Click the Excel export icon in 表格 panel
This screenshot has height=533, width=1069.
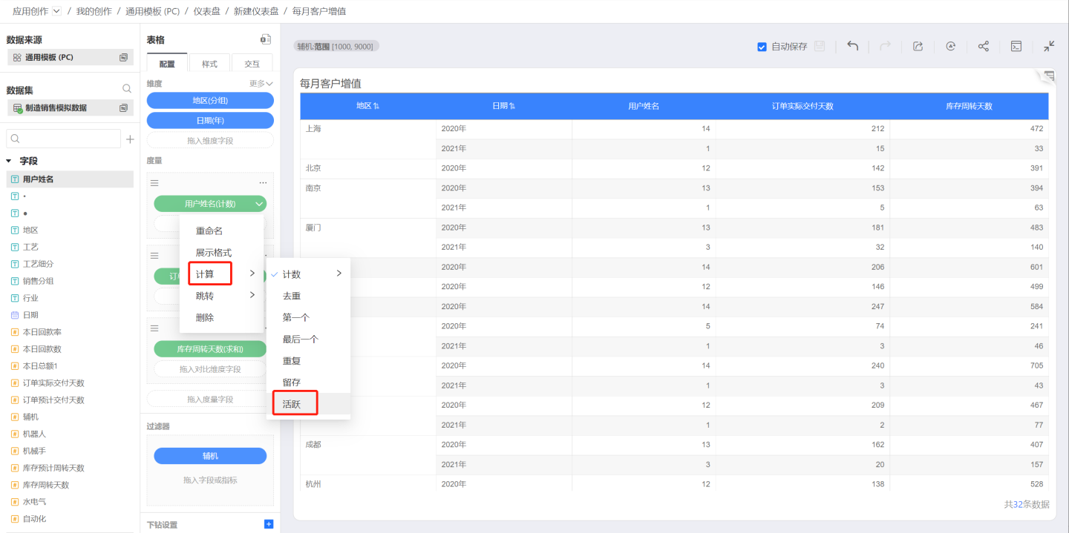pos(265,39)
